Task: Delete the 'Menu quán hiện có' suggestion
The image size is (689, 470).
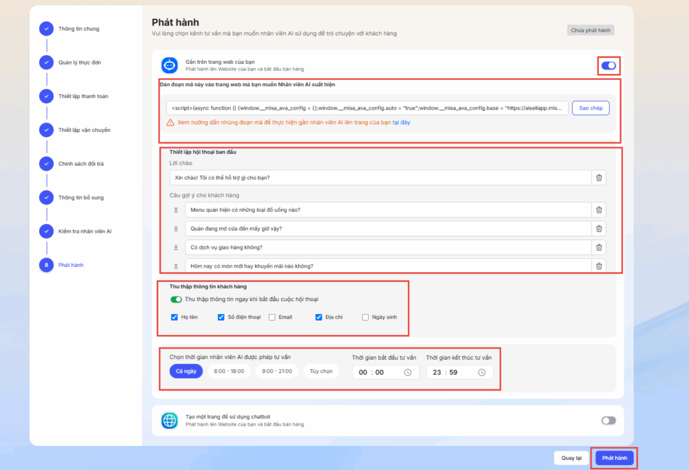Action: click(x=599, y=210)
